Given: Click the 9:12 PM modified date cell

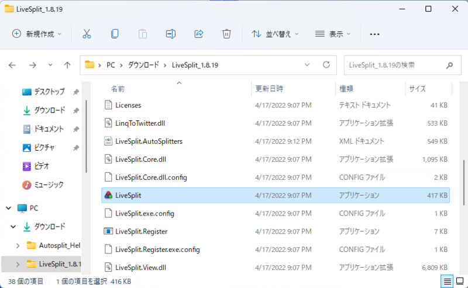Looking at the screenshot, I should click(283, 141).
